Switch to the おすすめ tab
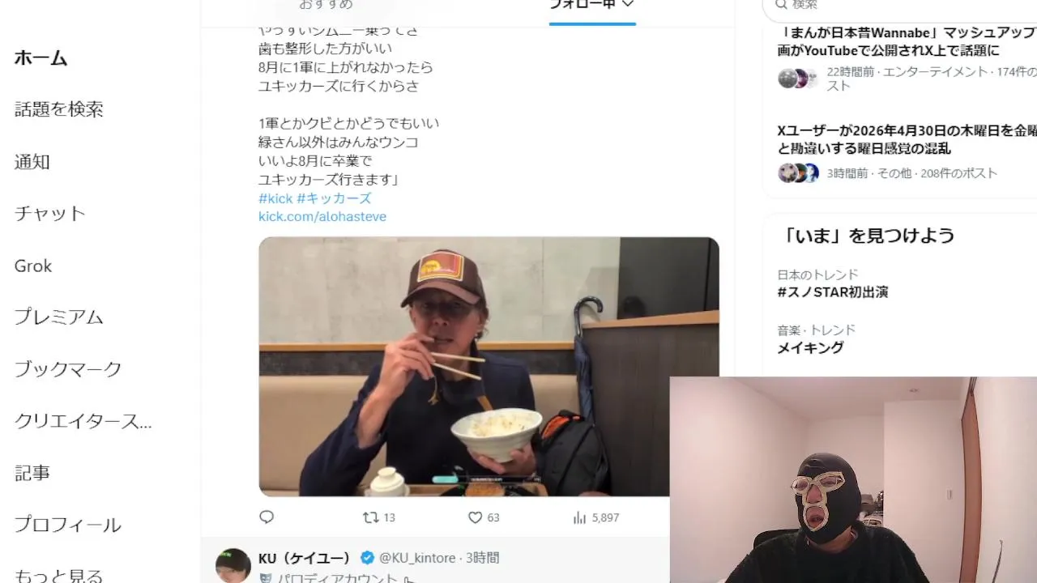 pyautogui.click(x=326, y=4)
